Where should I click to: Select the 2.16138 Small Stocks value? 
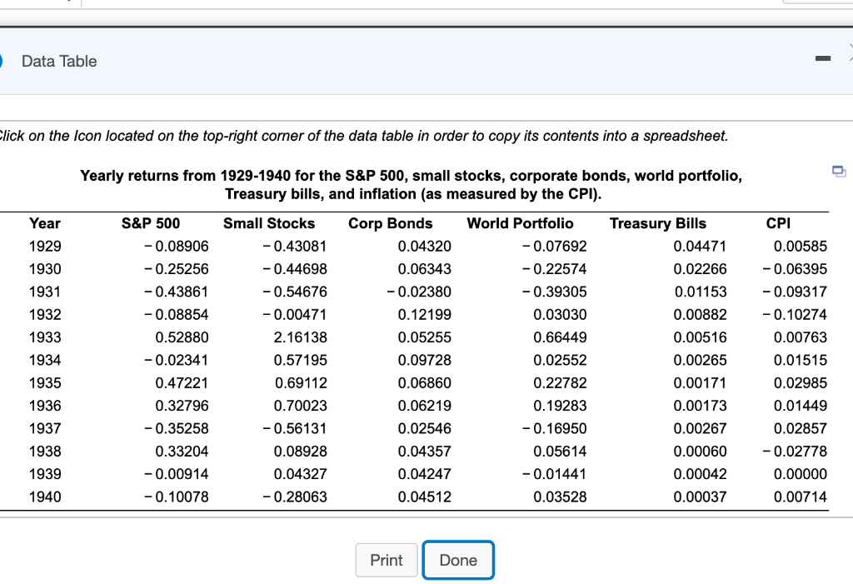pyautogui.click(x=301, y=337)
